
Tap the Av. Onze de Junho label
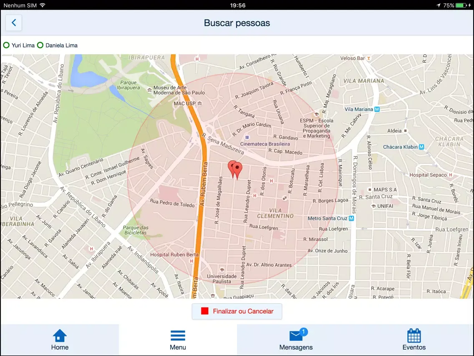(x=328, y=251)
